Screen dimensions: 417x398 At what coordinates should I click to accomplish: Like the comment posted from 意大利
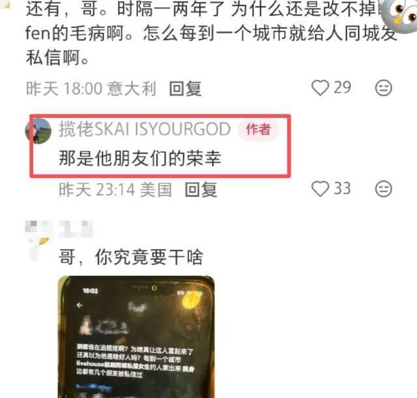tap(320, 88)
